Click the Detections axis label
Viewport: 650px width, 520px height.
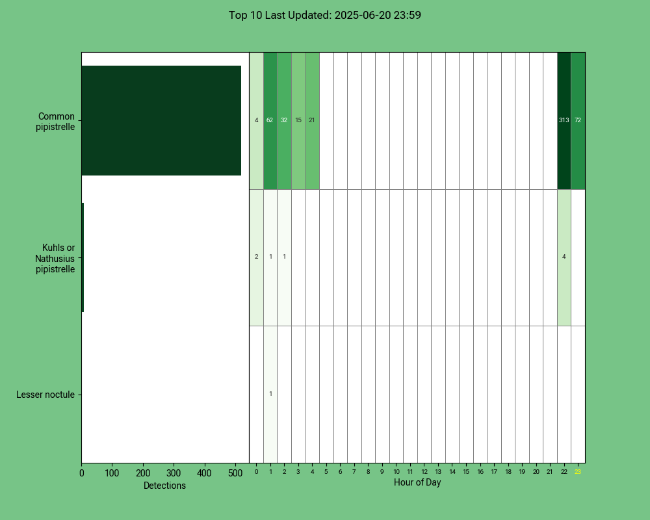(164, 486)
